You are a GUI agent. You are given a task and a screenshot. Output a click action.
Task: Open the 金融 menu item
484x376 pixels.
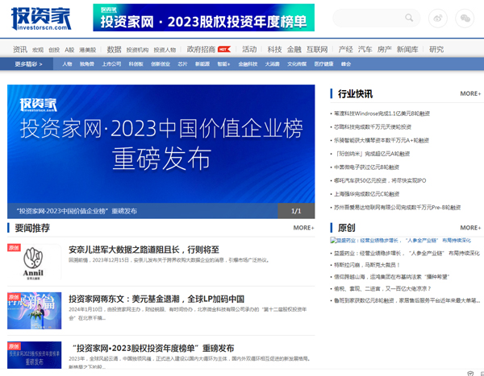point(294,49)
